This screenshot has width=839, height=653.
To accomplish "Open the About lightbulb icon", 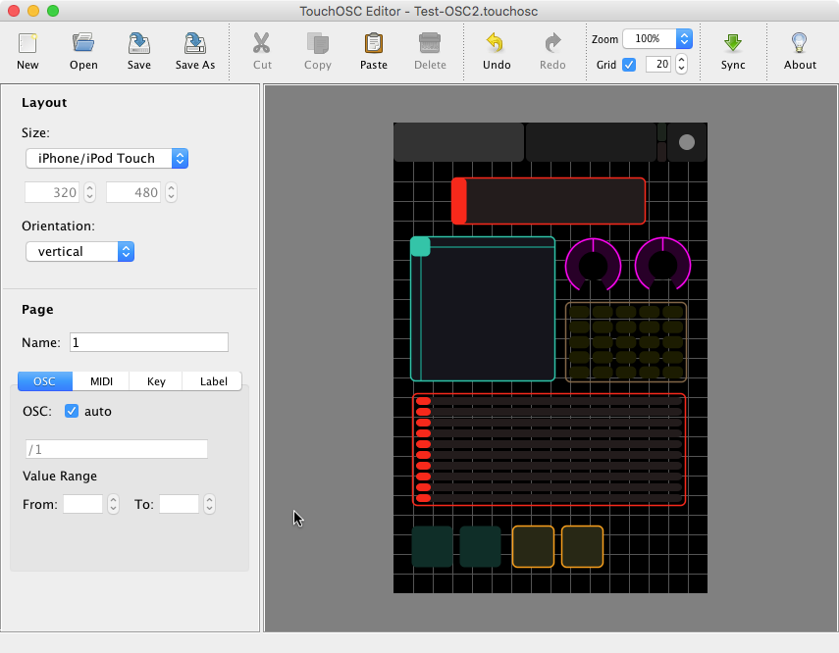I will tap(800, 44).
